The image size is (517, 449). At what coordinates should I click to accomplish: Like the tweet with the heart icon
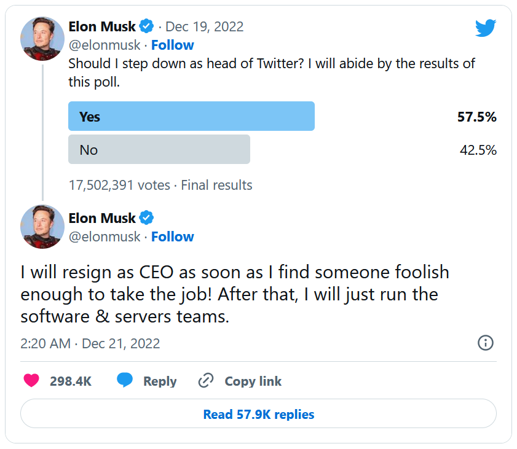pyautogui.click(x=31, y=381)
